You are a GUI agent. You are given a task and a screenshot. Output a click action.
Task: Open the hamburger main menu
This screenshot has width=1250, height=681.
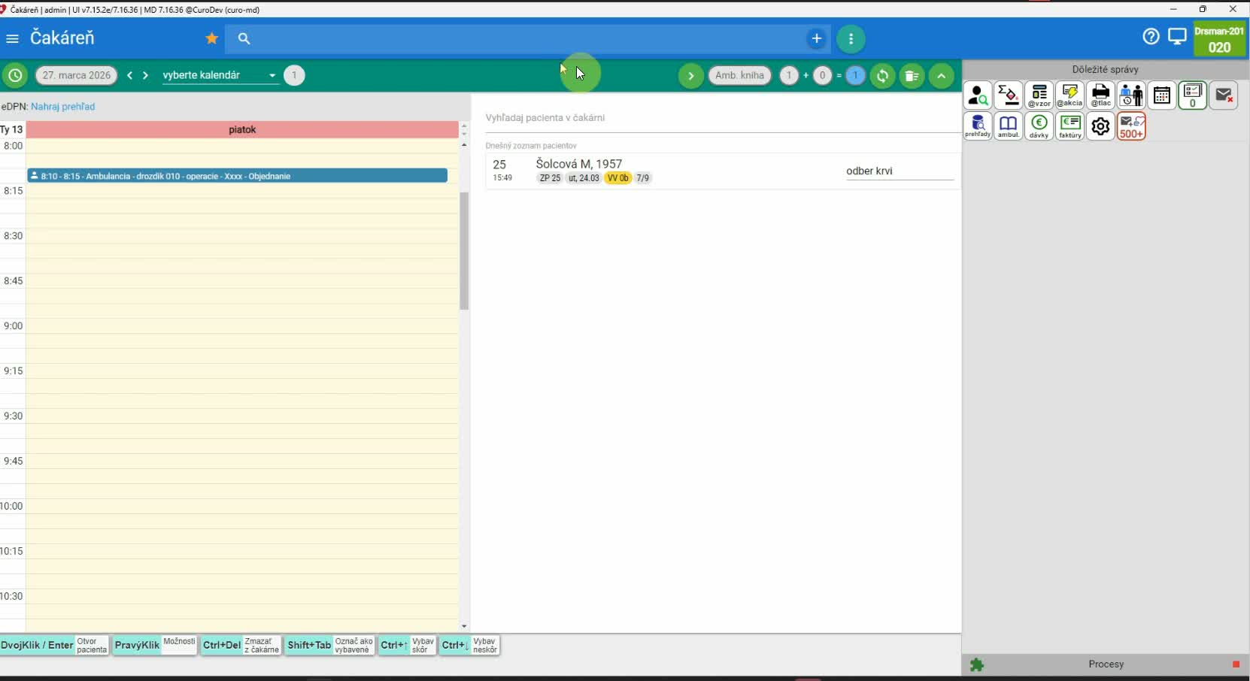pyautogui.click(x=12, y=38)
